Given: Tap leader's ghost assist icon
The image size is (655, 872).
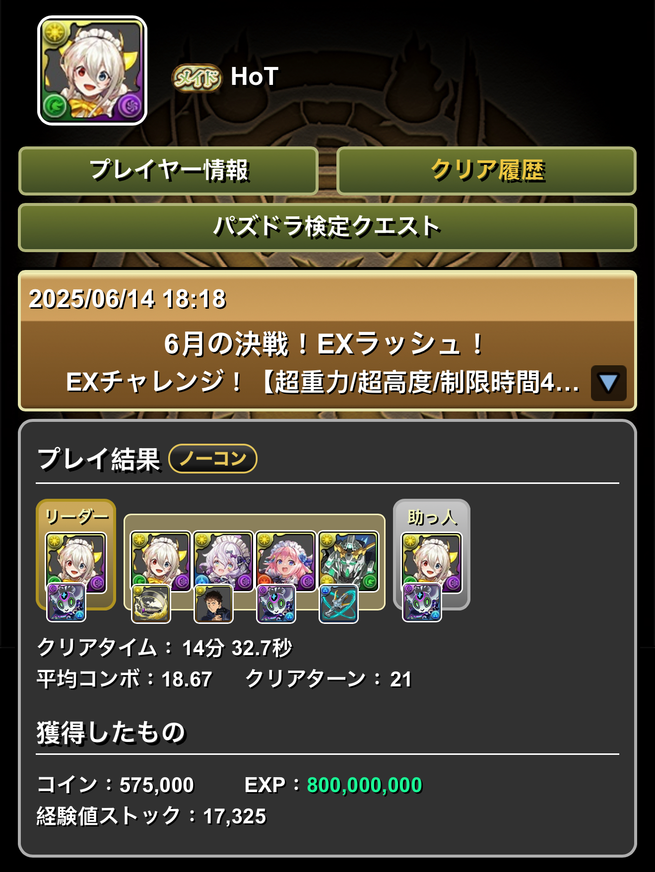Looking at the screenshot, I should coord(66,603).
